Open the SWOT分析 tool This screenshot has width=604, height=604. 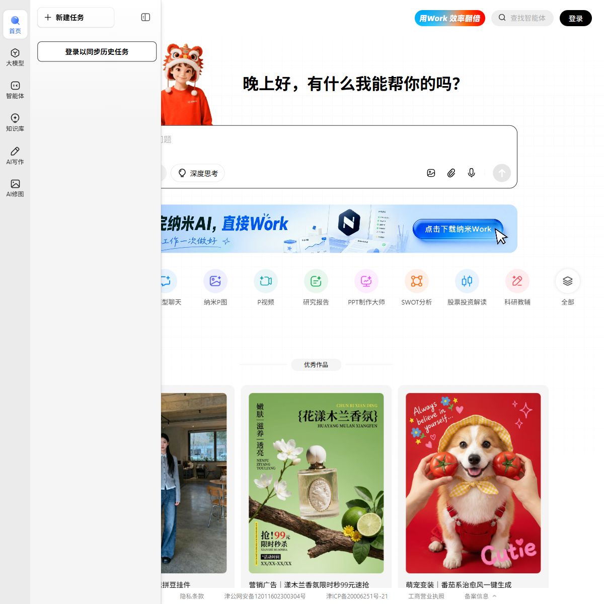pyautogui.click(x=417, y=288)
